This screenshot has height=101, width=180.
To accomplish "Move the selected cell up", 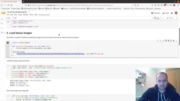I will pyautogui.click(x=158, y=40).
